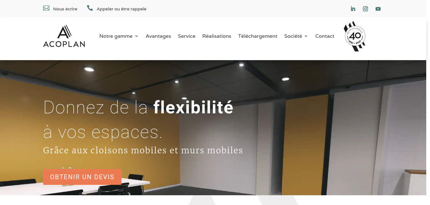Image resolution: width=430 pixels, height=205 pixels.
Task: Open the YouTube social icon
Action: click(x=378, y=9)
